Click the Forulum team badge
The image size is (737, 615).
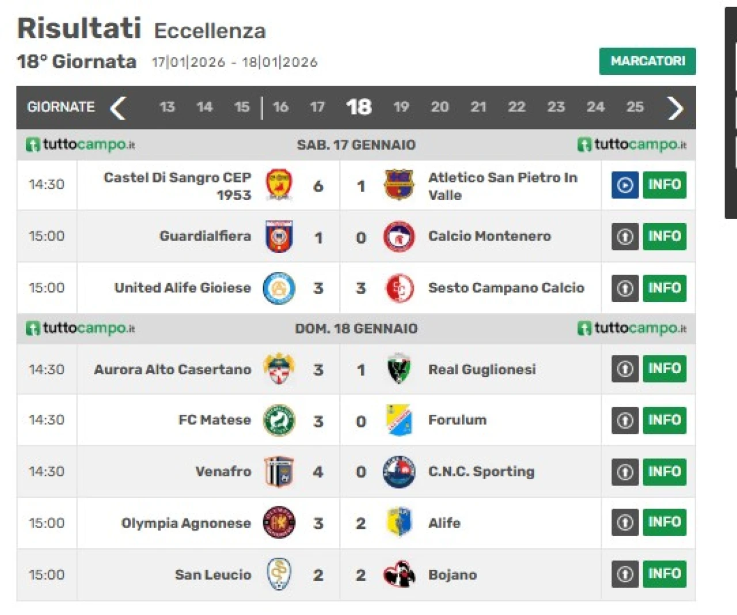coord(399,420)
